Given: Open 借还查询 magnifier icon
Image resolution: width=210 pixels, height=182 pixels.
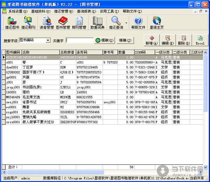Looking at the screenshot, I should 116,23.
